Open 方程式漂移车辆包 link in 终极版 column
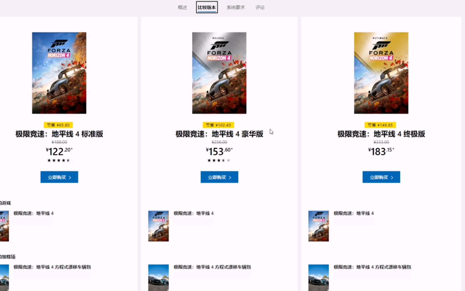The image size is (465, 291). point(372,267)
